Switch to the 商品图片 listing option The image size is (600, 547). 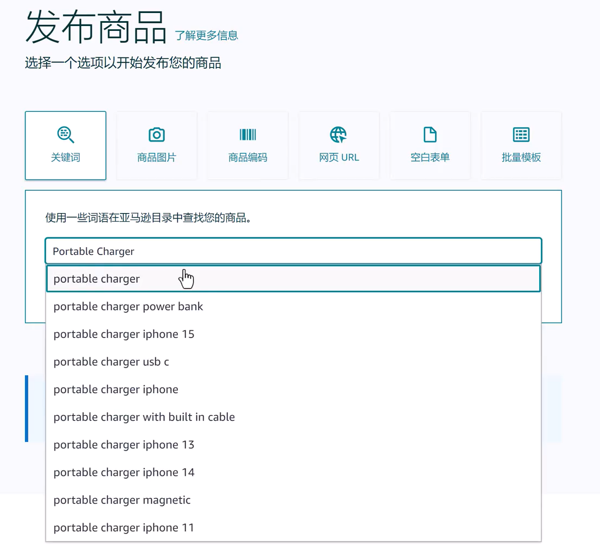pyautogui.click(x=156, y=145)
